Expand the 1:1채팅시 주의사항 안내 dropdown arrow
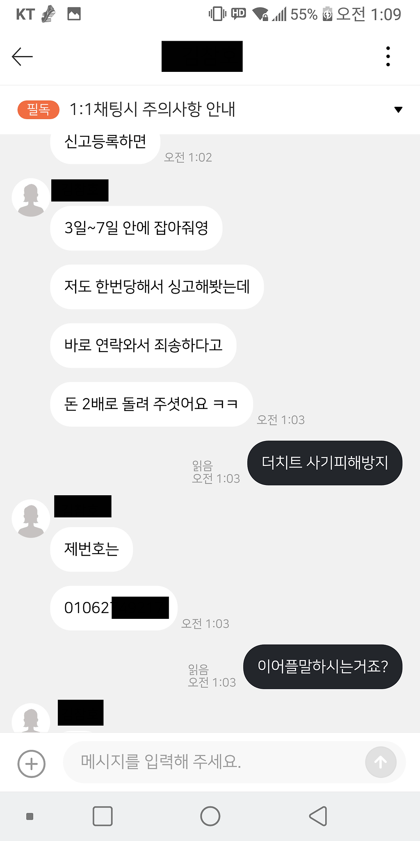Screen dimensions: 420x841 click(x=398, y=110)
